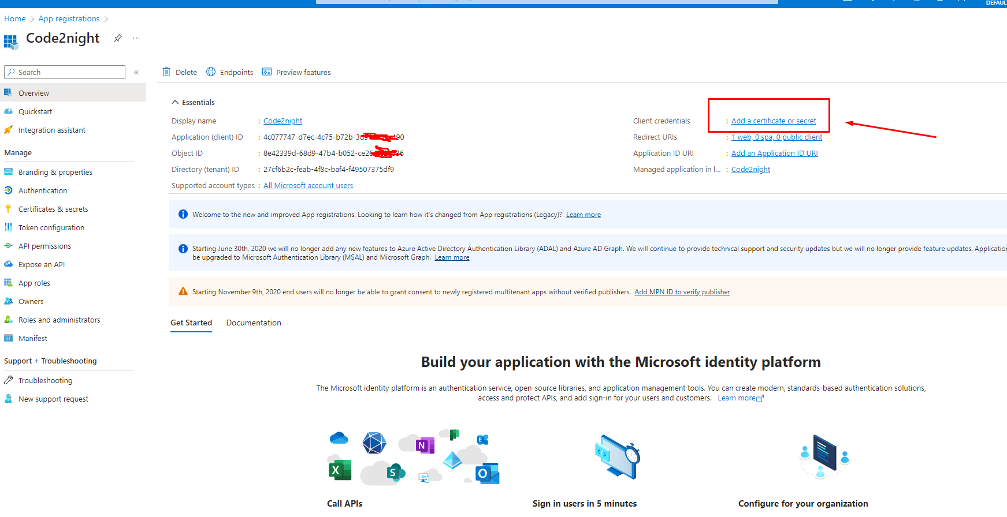
Task: Select the Get Started tab
Action: [x=191, y=323]
